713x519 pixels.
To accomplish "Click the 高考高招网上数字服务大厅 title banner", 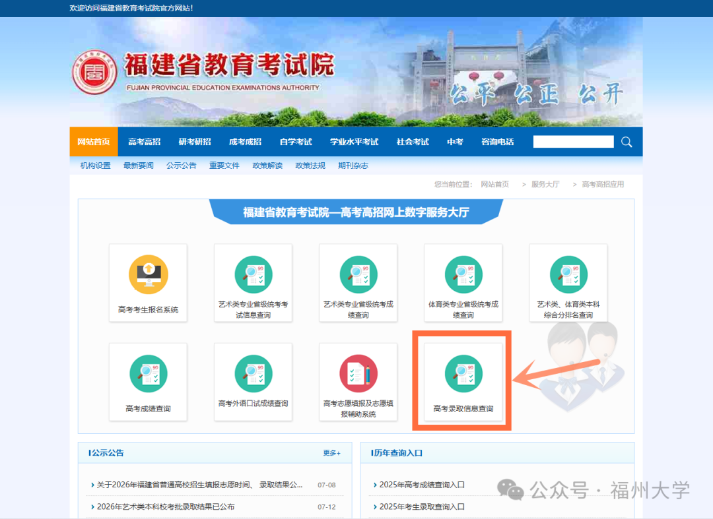I will click(x=356, y=212).
